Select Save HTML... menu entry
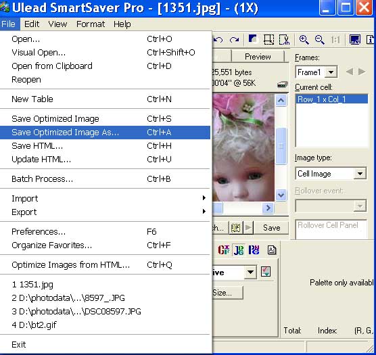The height and width of the screenshot is (355, 376). (105, 146)
